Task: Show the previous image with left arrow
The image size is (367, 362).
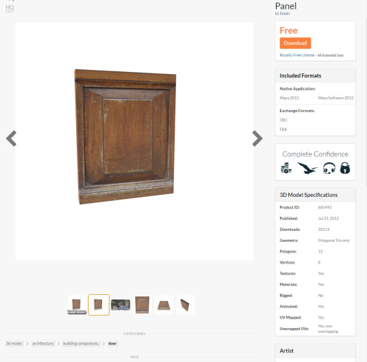Action: point(12,139)
